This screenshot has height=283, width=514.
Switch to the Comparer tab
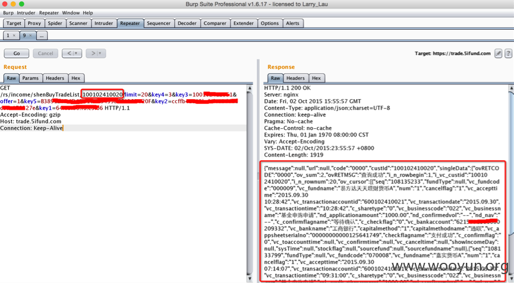215,23
